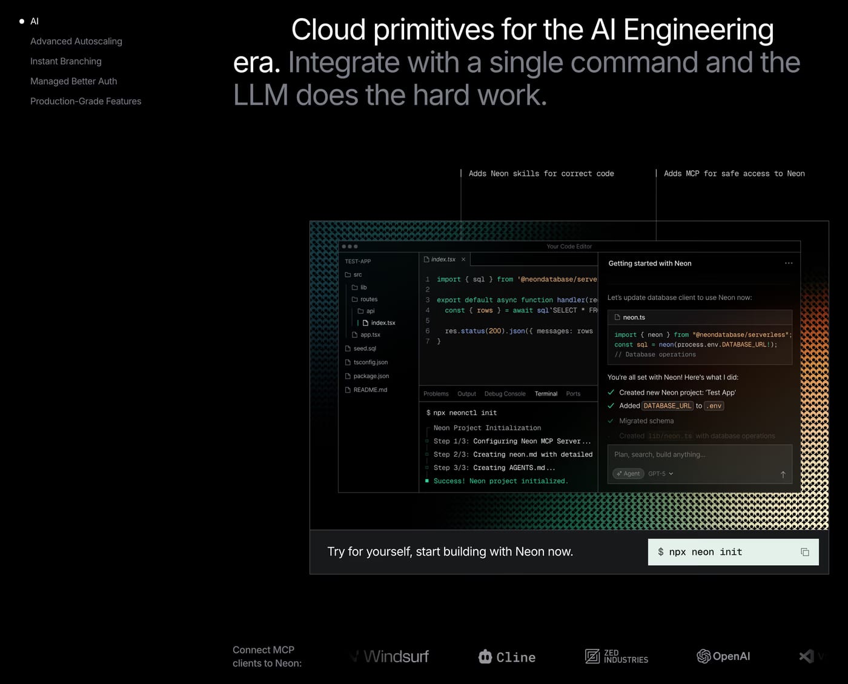Click the '$ npx neonctl init' terminal line

(462, 413)
